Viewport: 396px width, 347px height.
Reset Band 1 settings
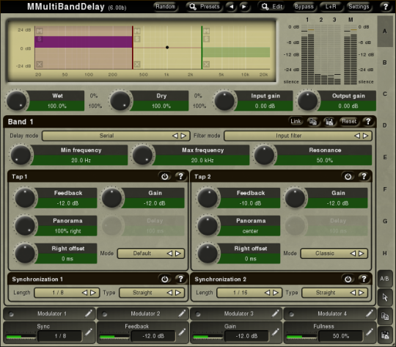349,122
